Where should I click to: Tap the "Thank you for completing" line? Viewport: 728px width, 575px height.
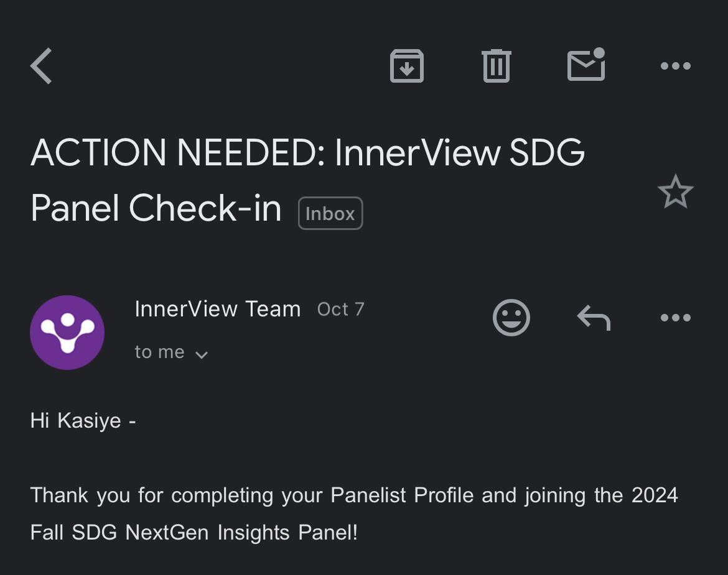click(353, 495)
